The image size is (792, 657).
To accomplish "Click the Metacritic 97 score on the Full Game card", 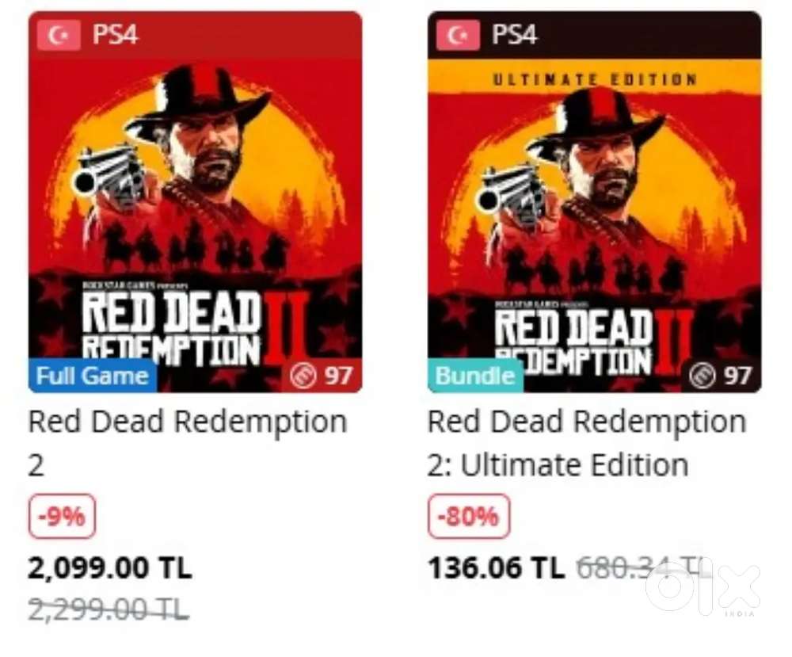I will coord(322,375).
